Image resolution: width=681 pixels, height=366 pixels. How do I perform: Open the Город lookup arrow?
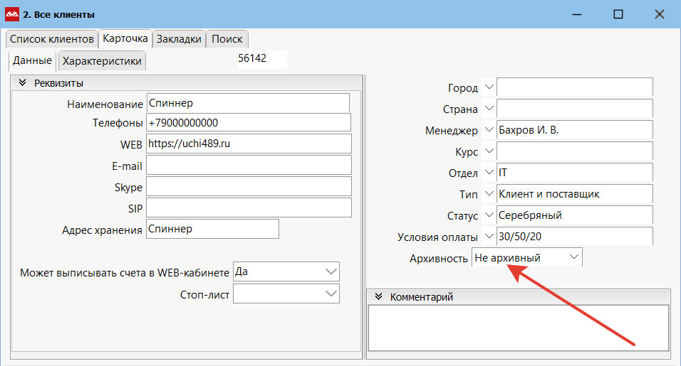[x=489, y=87]
